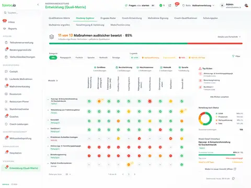The height and width of the screenshot is (188, 251).
Task: Expand the 'Weiterbildung zum Triebfahrzeugführer' module row
Action: [48, 110]
